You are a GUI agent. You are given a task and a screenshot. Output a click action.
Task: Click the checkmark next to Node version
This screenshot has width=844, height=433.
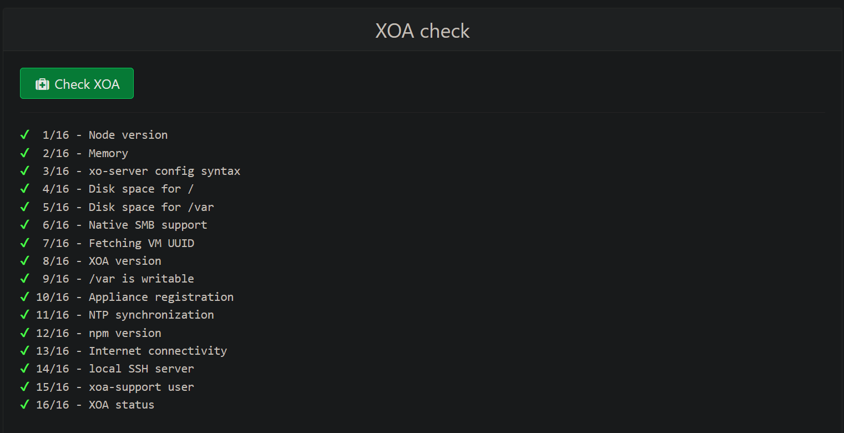coord(24,135)
